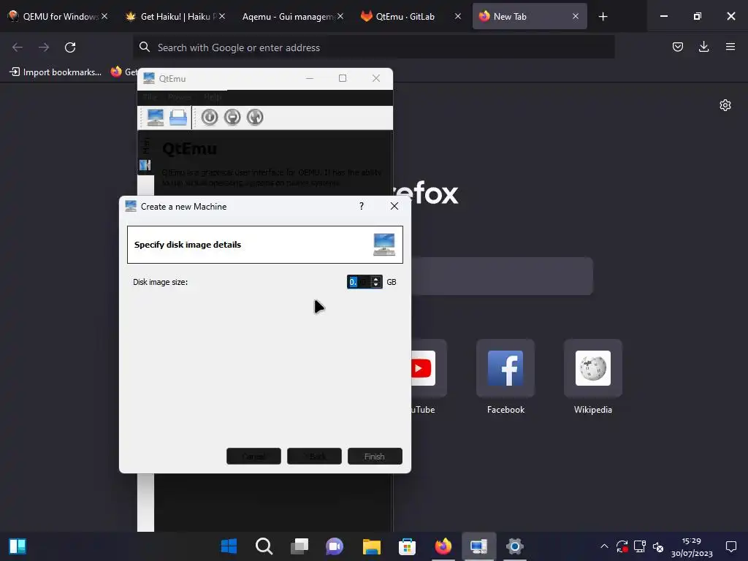The width and height of the screenshot is (748, 561).
Task: Open Chat app on taskbar
Action: pyautogui.click(x=335, y=546)
